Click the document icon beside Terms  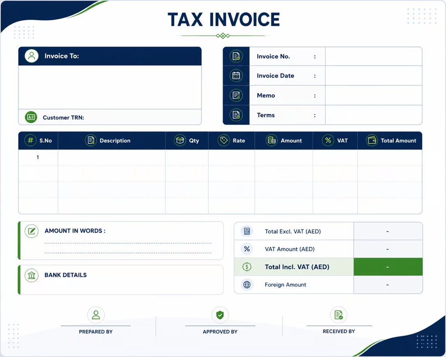coord(236,115)
